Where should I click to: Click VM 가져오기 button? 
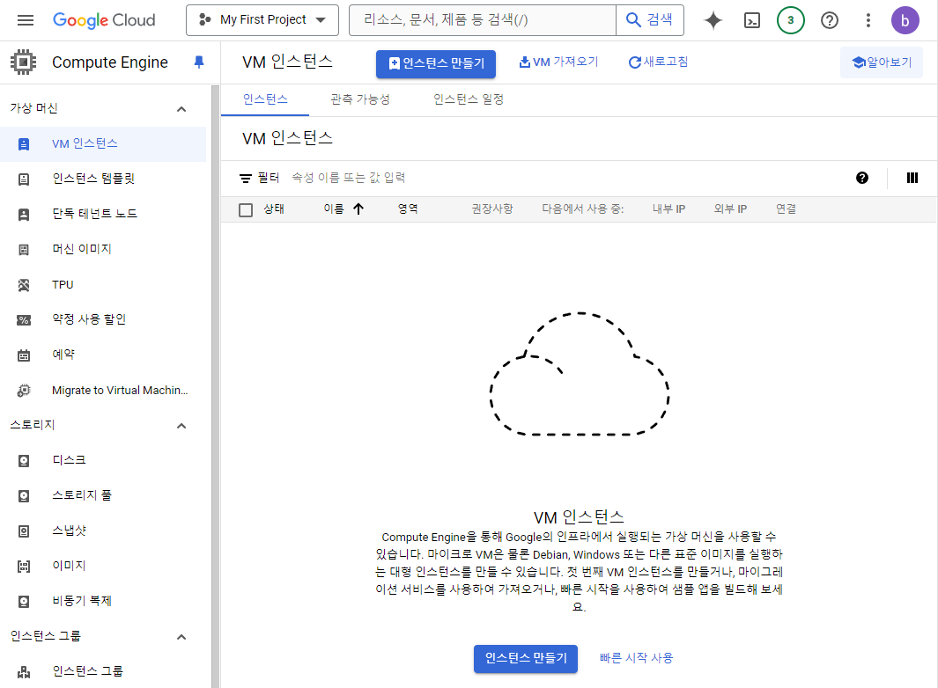[x=558, y=62]
